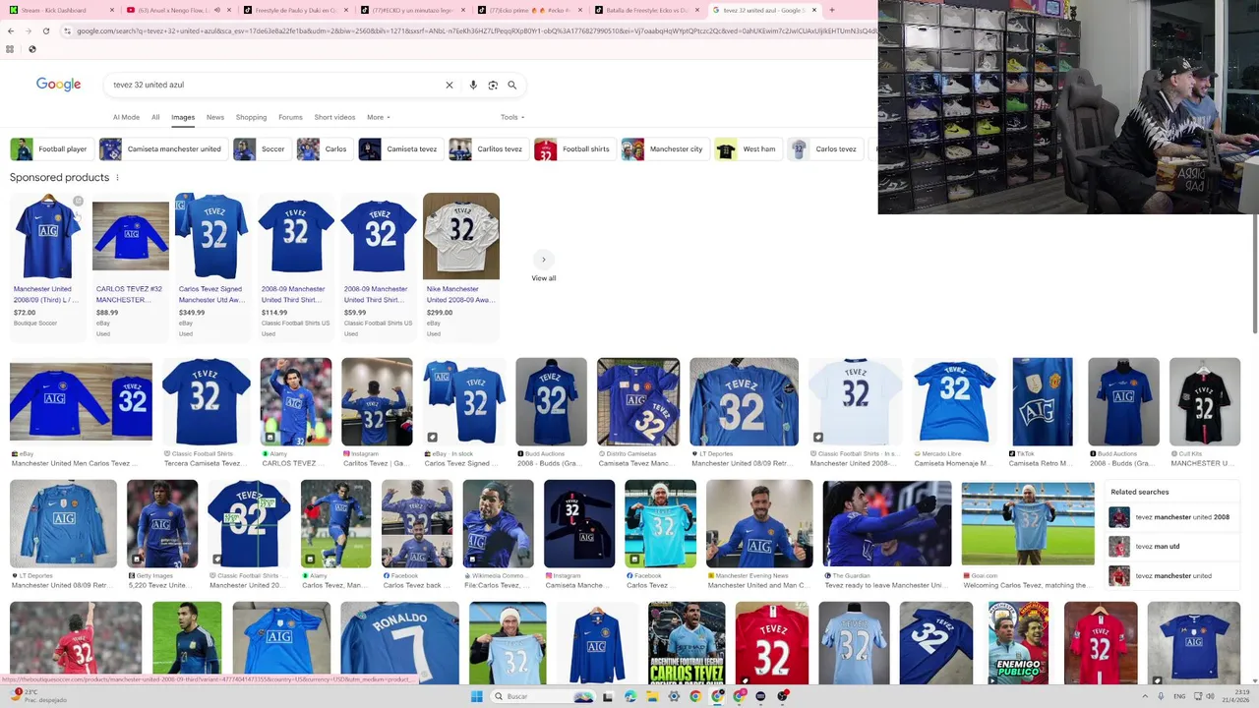This screenshot has height=708, width=1259.
Task: Open Settings gear on the taskbar
Action: pos(674,696)
